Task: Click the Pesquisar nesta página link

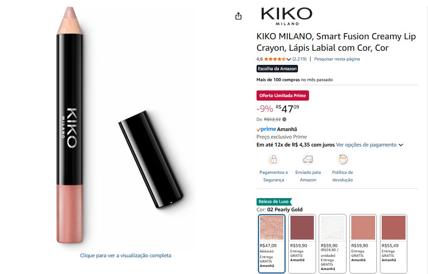Action: tap(337, 59)
